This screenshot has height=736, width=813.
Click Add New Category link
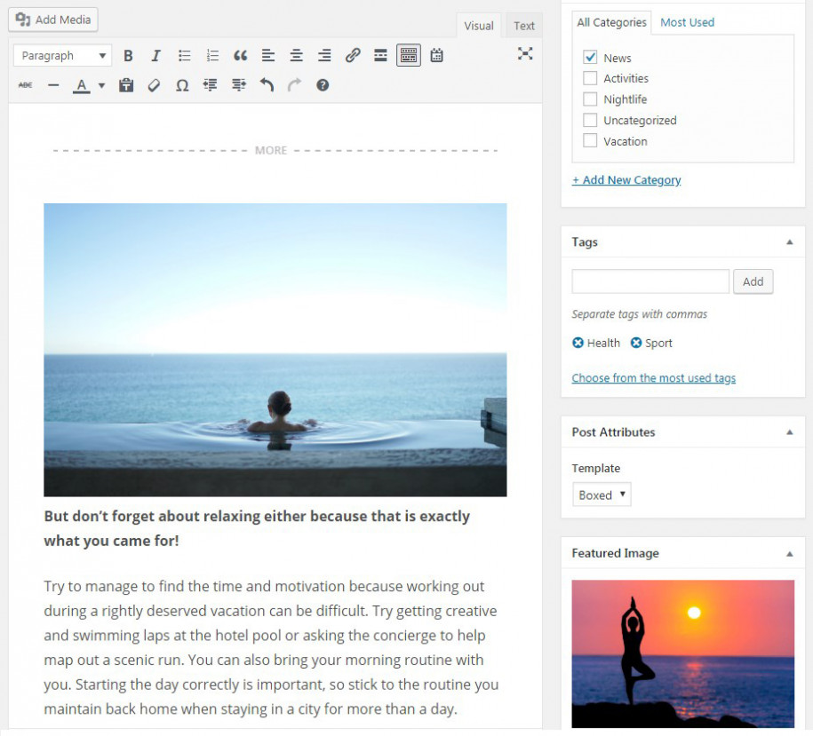[x=626, y=180]
